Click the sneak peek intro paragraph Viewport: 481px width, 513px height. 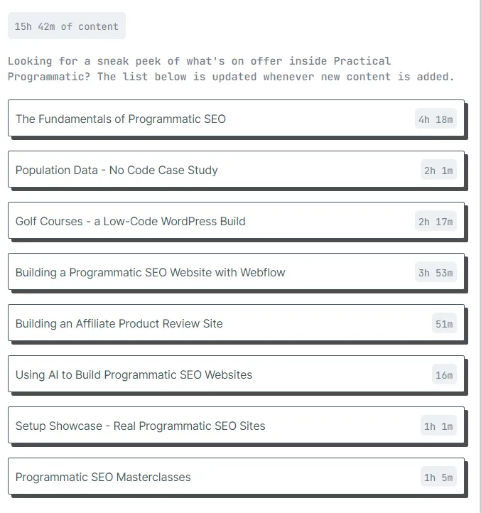(x=231, y=69)
